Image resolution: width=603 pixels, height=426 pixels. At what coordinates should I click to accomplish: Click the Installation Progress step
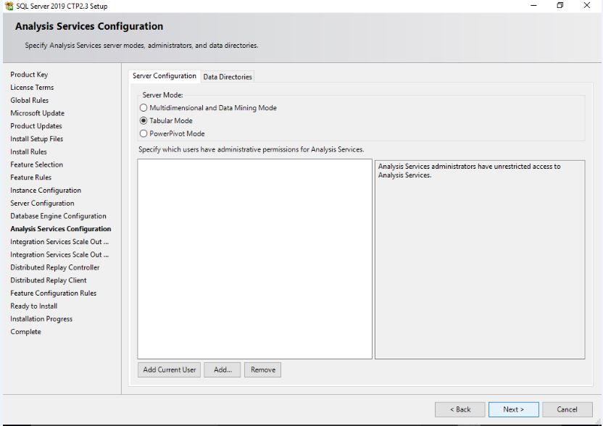click(41, 319)
